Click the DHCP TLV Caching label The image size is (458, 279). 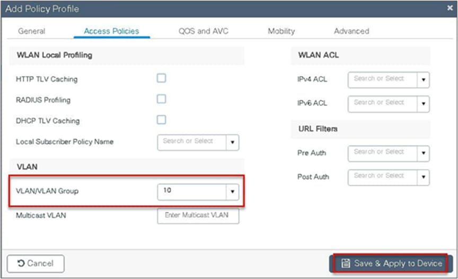click(x=48, y=121)
